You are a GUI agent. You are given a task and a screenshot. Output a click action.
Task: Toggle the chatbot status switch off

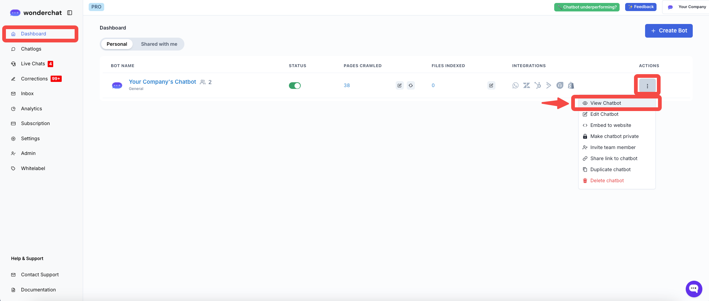click(294, 86)
